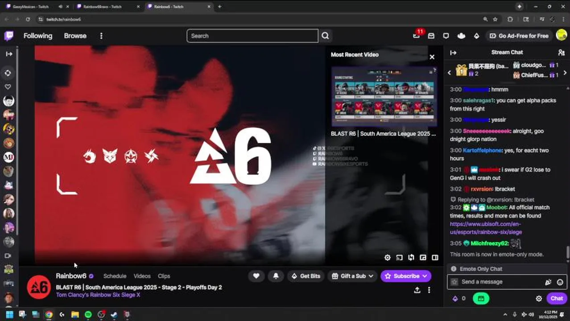
Task: Collapse the Stream Chat panel
Action: point(453,53)
